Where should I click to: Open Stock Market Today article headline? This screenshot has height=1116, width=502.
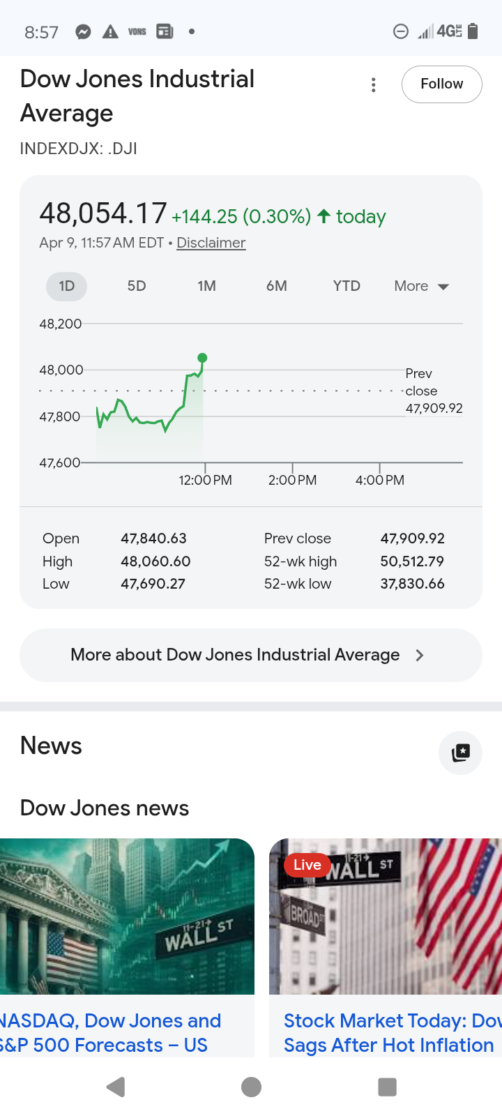click(393, 1033)
